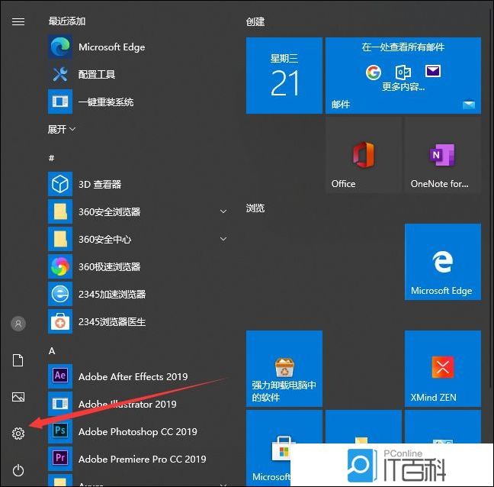This screenshot has height=487, width=494.
Task: Launch Adobe Premiere Pro CC 2019
Action: tap(137, 459)
